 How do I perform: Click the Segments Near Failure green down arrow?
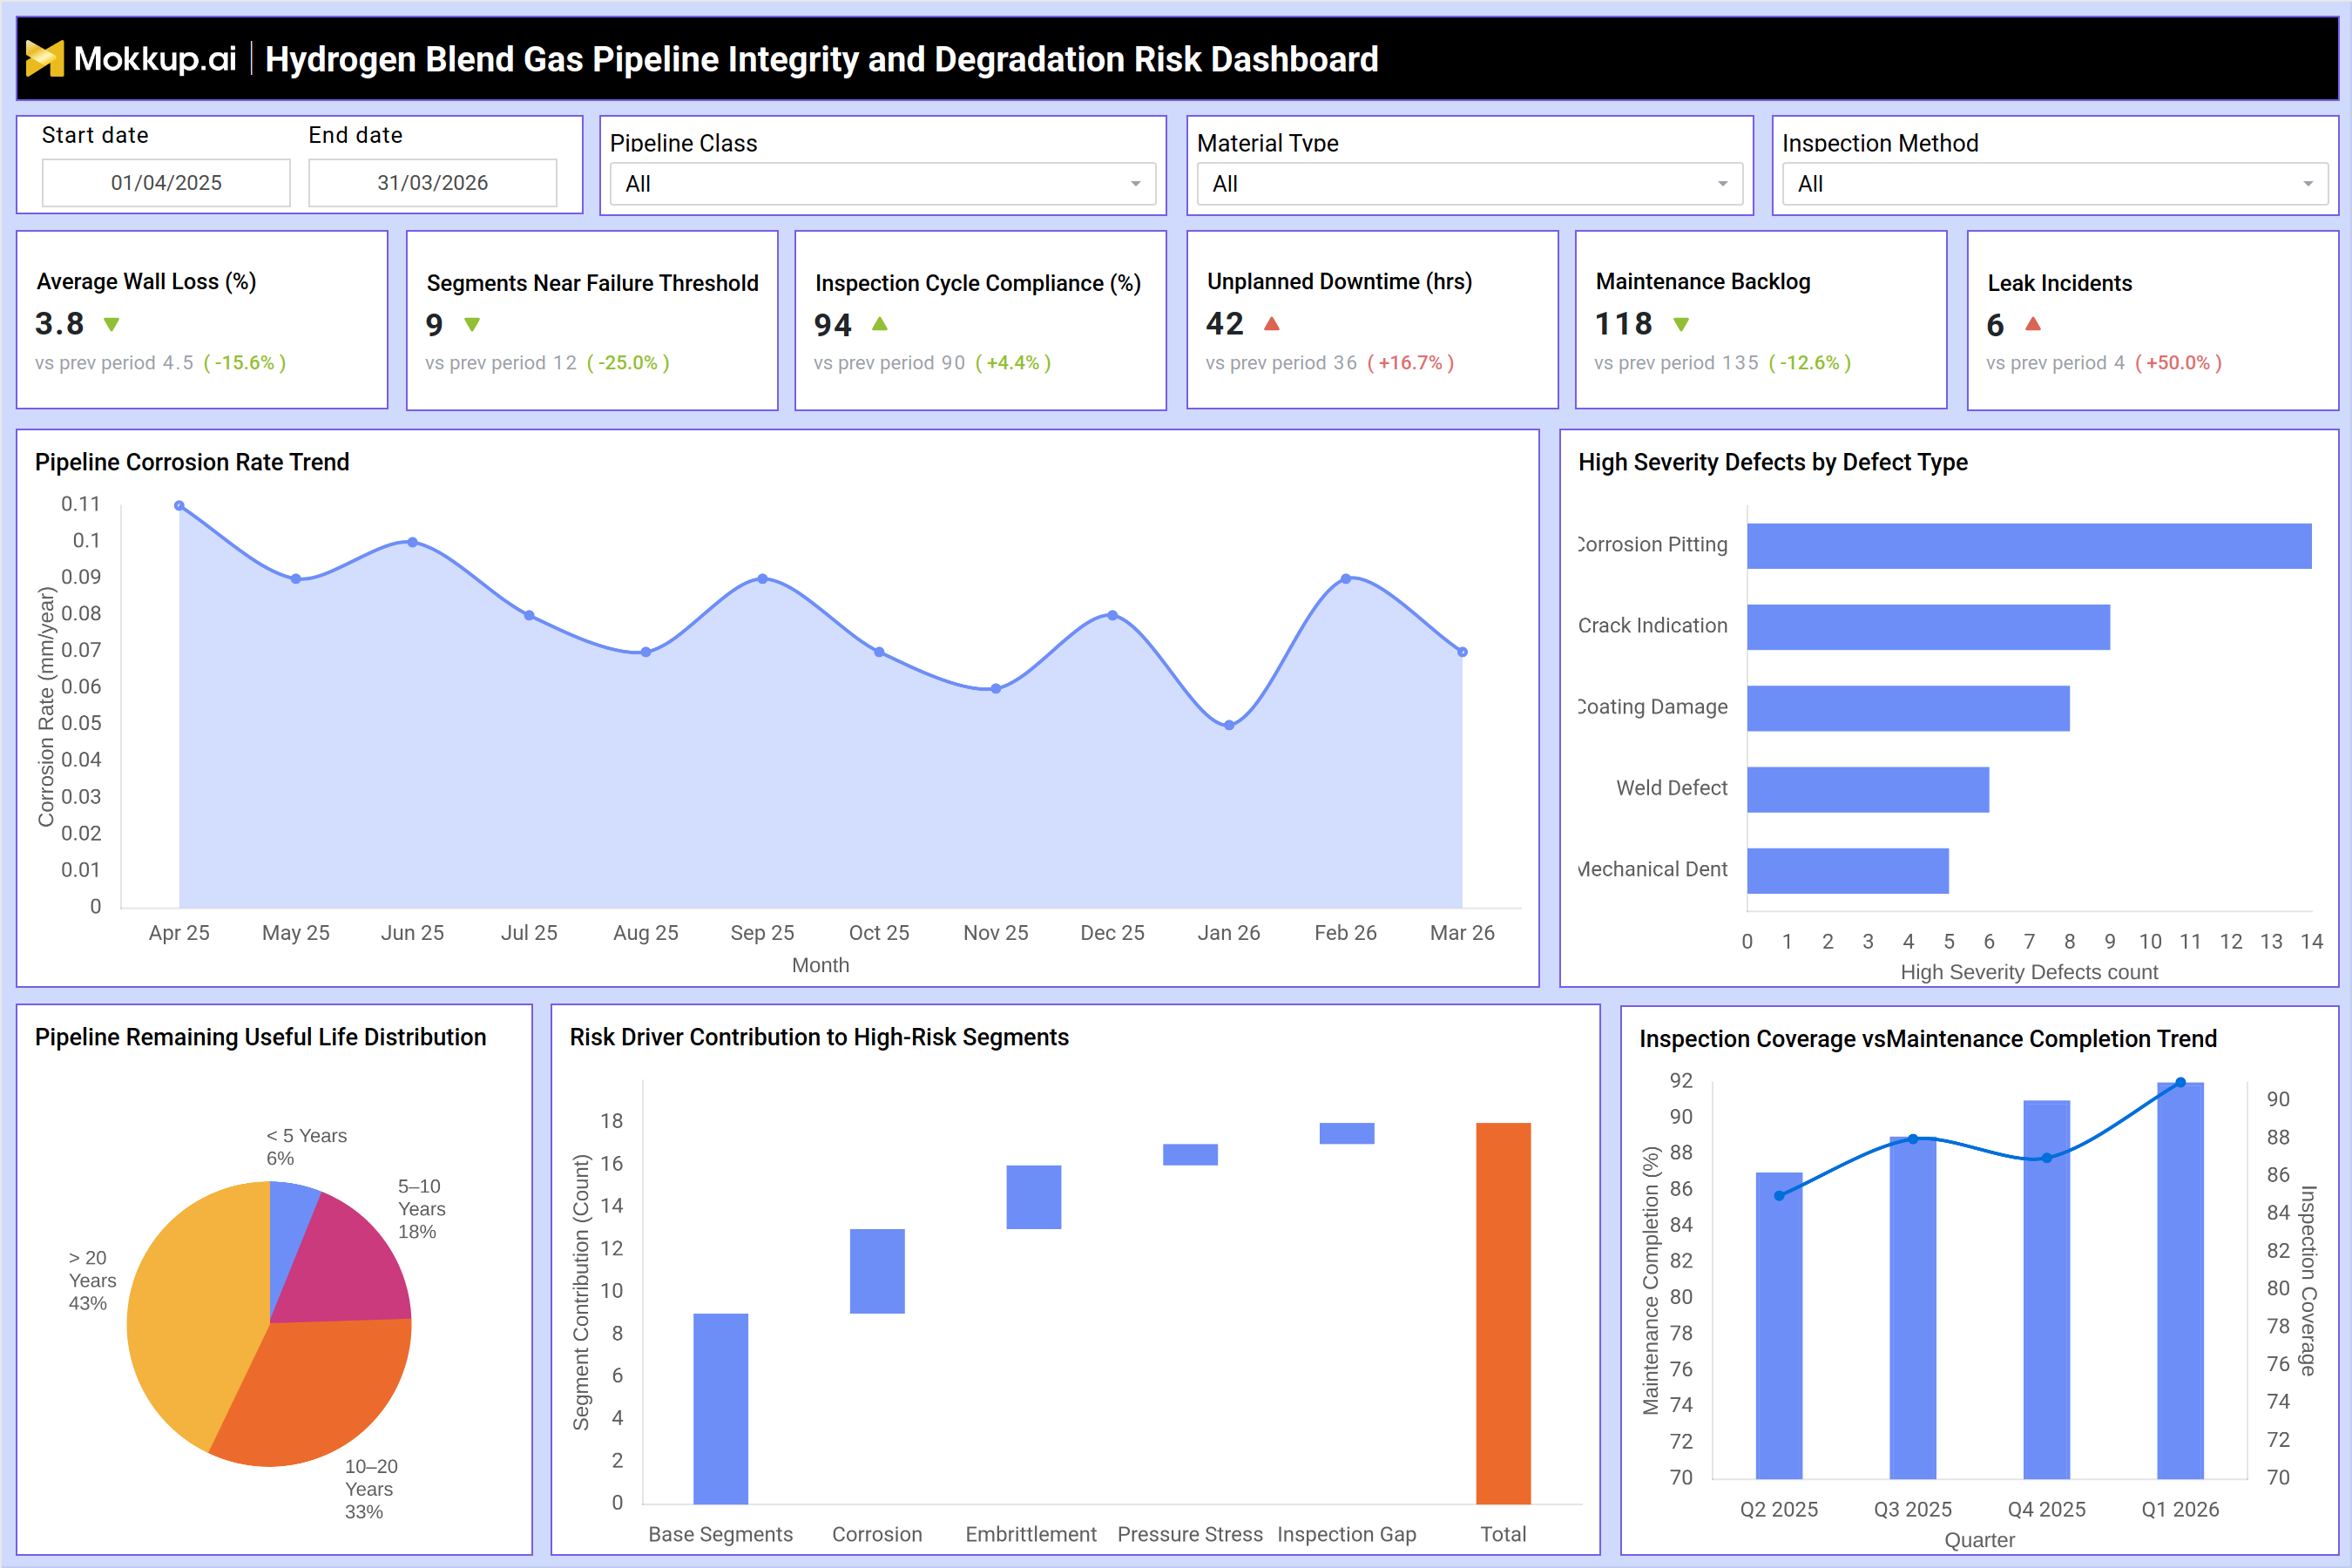click(473, 324)
